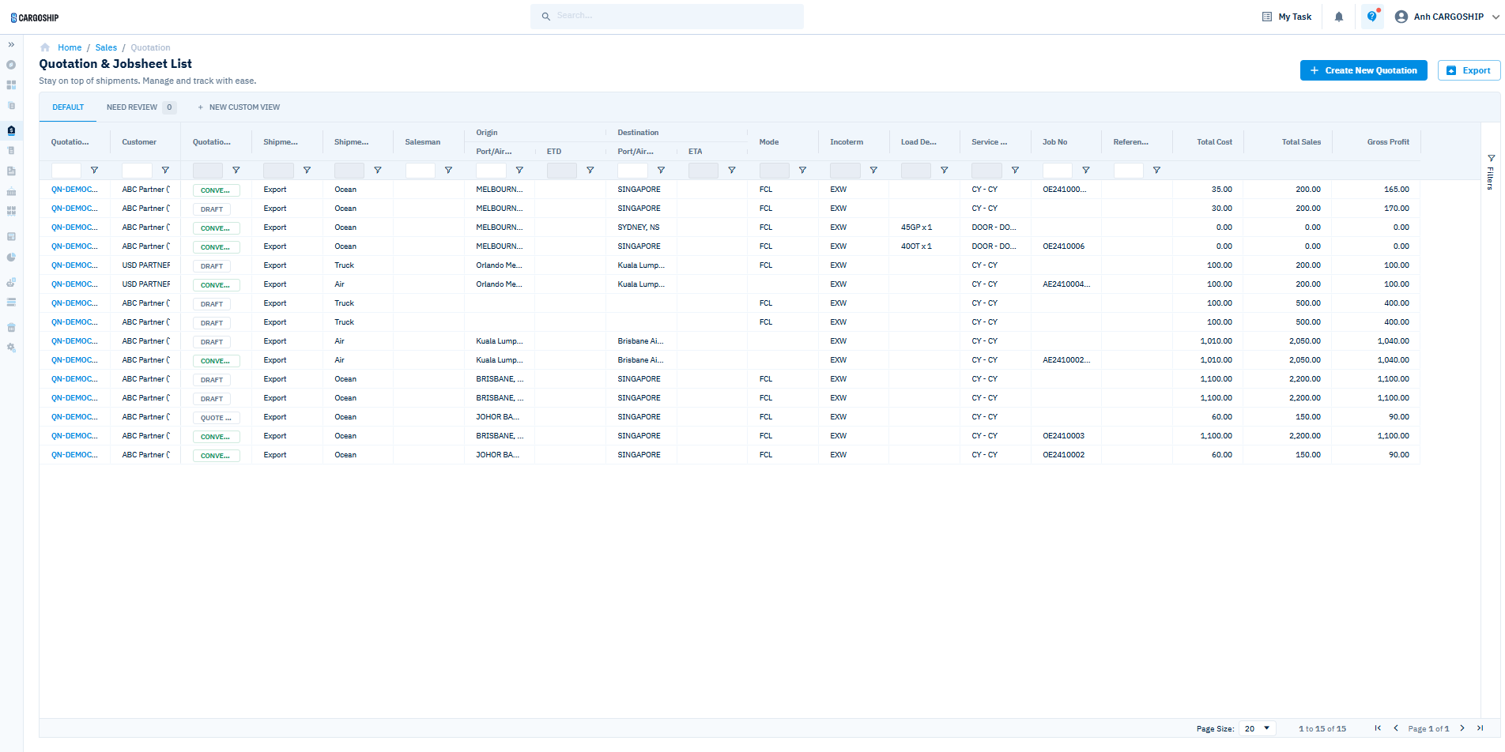
Task: Open the Customer column filter icon
Action: [165, 171]
